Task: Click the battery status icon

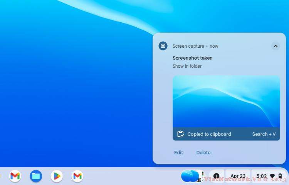Action: pyautogui.click(x=280, y=176)
